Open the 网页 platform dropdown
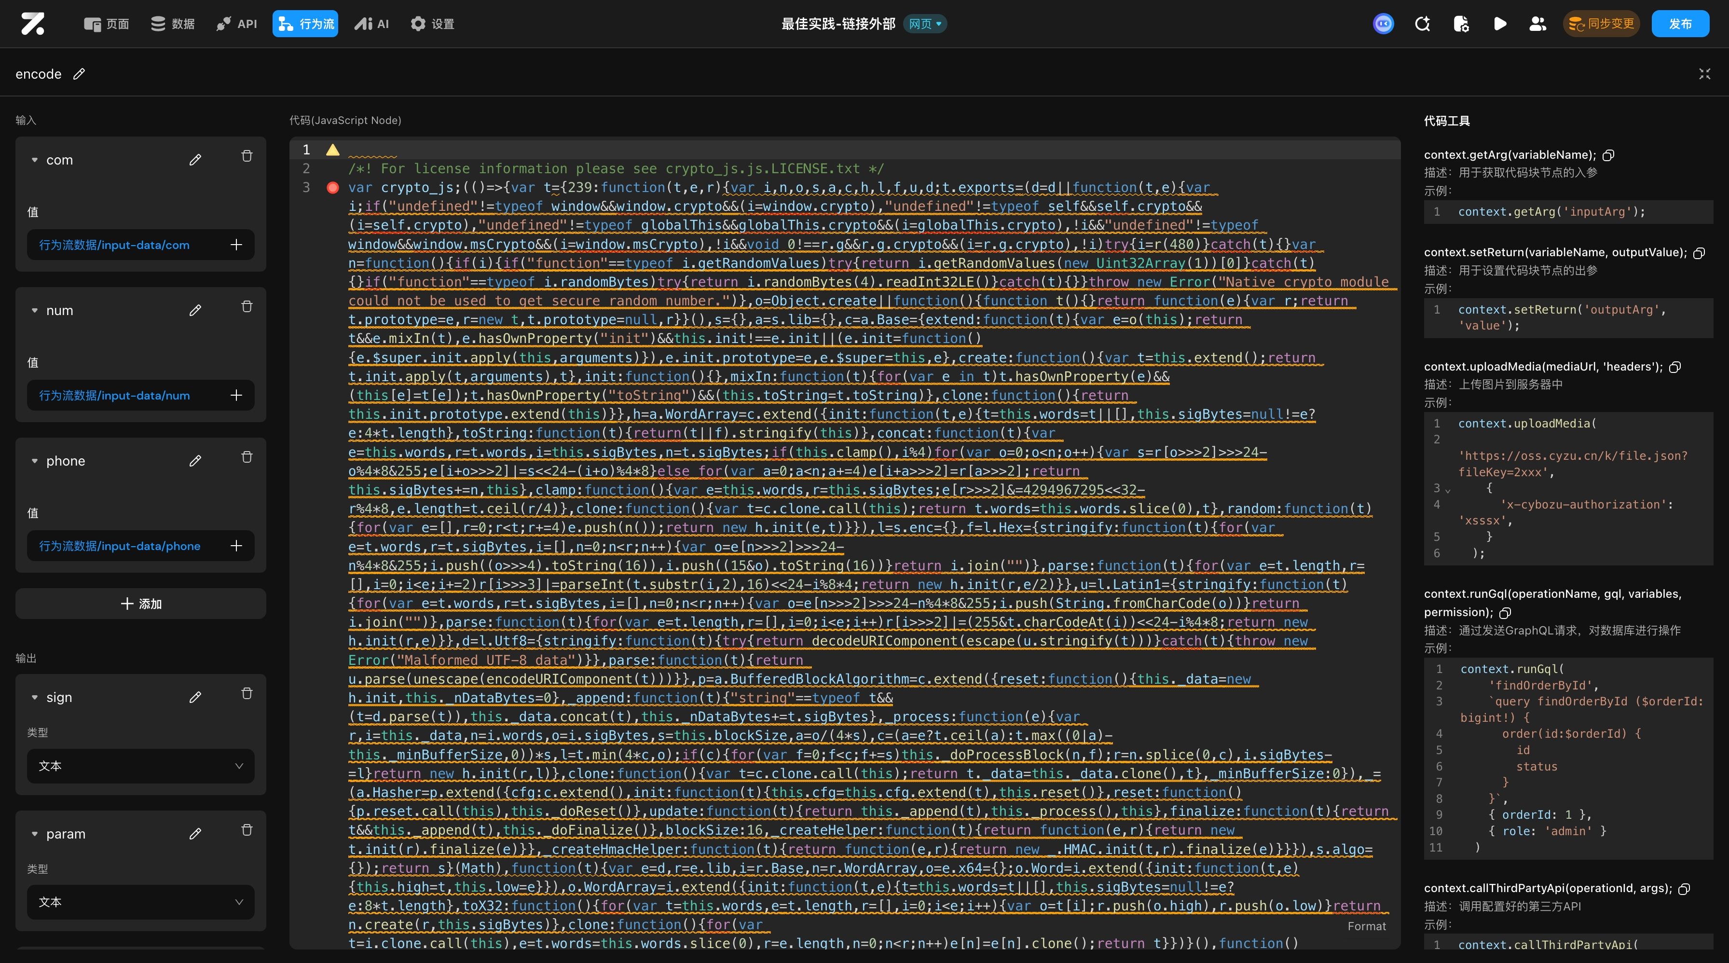Screen dimensions: 1729x963 925,24
